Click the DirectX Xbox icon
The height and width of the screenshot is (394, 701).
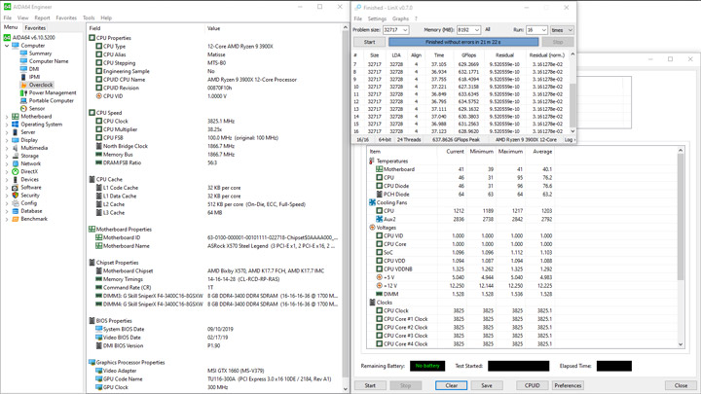tap(16, 171)
